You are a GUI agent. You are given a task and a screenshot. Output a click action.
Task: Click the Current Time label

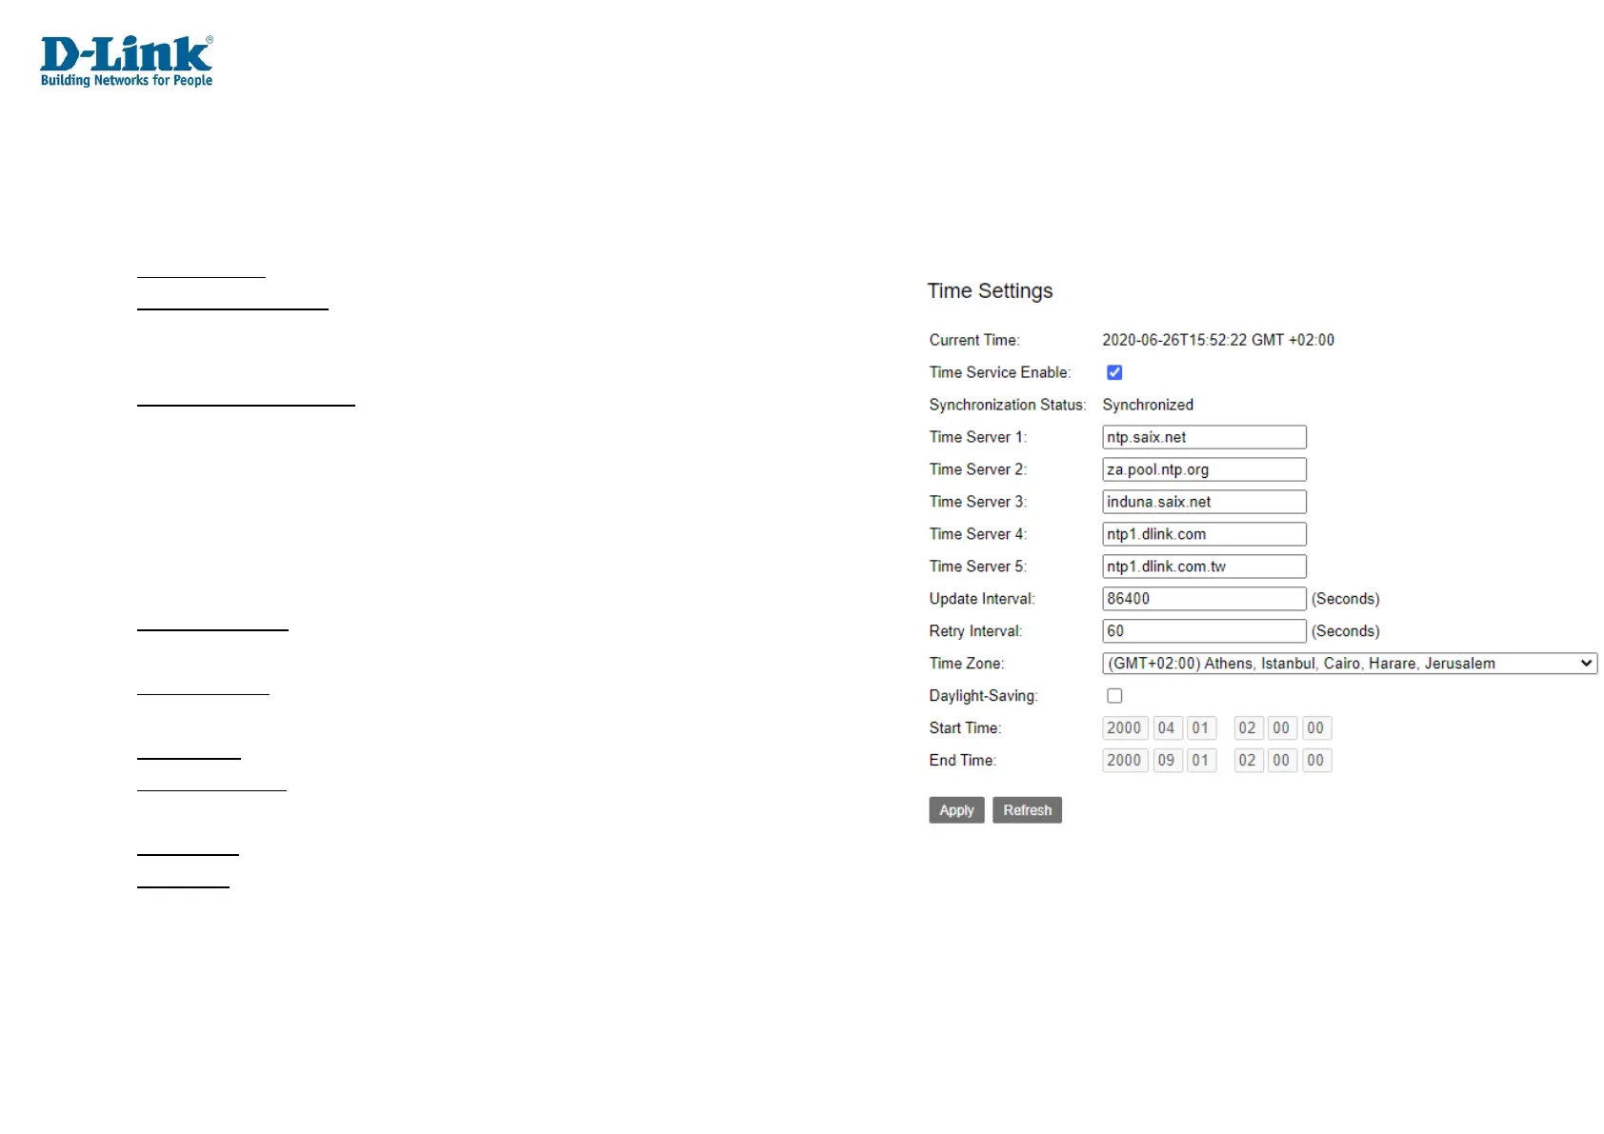coord(974,340)
